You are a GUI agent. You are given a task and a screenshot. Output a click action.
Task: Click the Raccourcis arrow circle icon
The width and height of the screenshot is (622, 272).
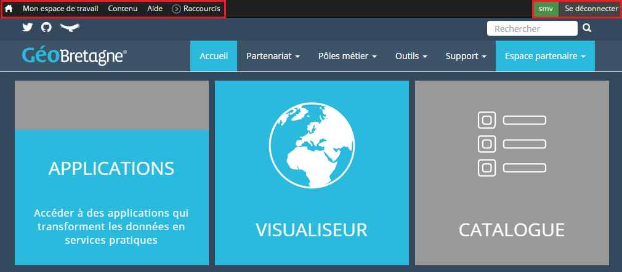pos(177,9)
